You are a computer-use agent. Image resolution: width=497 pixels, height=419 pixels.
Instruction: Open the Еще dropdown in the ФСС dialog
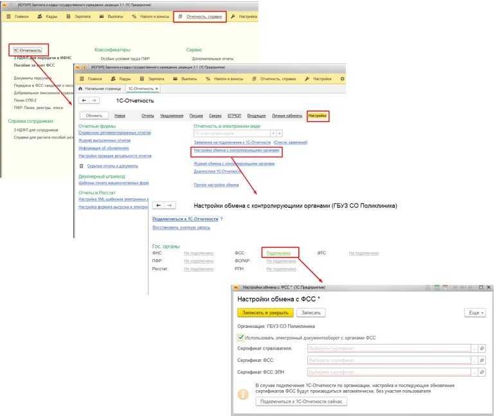point(474,312)
